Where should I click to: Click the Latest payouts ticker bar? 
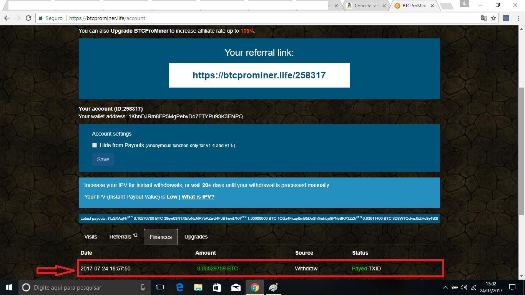coord(259,219)
